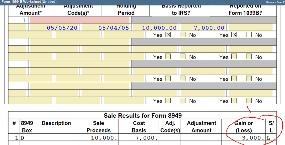
Task: Check Yes for Reported on Form 1099B, third entry
Action: point(235,79)
